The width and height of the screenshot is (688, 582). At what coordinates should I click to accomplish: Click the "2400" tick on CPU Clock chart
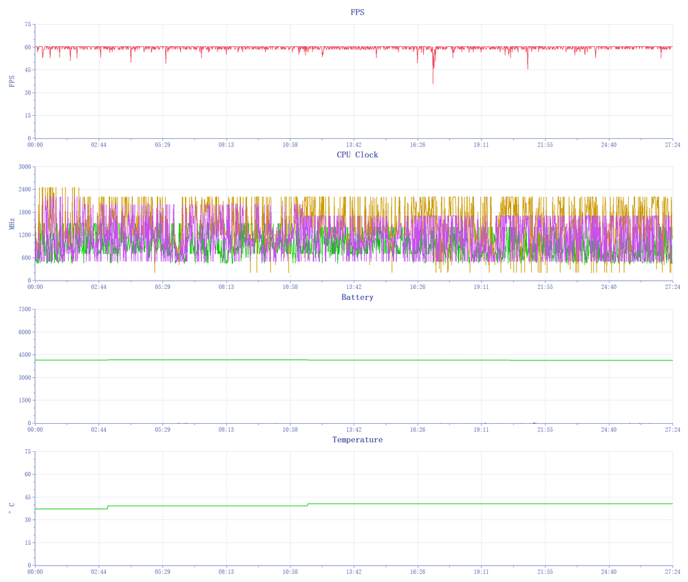point(25,189)
